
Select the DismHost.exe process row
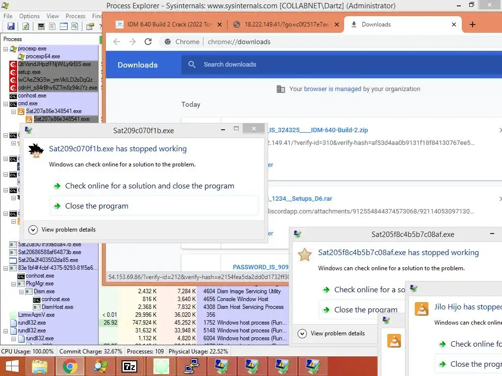66,307
